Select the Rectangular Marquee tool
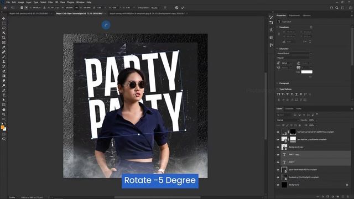Viewport: 354px width, 199px height. pos(4,23)
